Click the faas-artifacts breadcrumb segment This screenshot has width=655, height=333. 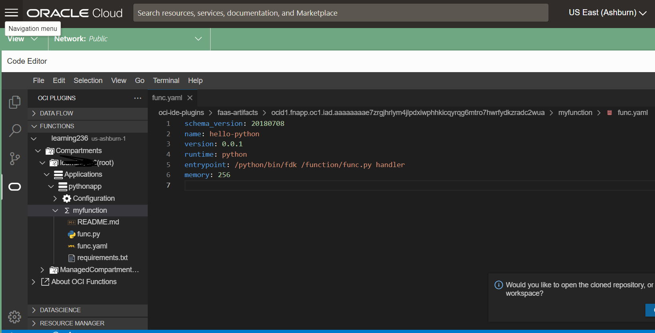[x=237, y=113]
